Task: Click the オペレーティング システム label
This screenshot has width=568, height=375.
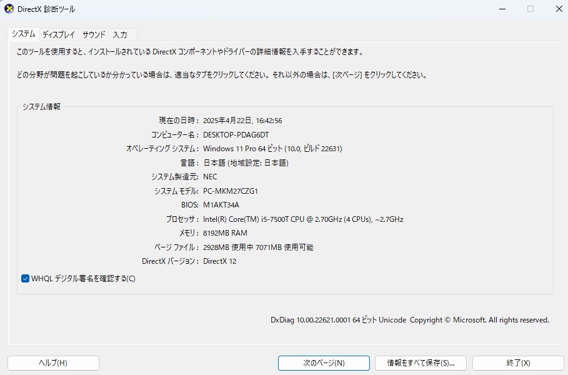Action: click(162, 149)
